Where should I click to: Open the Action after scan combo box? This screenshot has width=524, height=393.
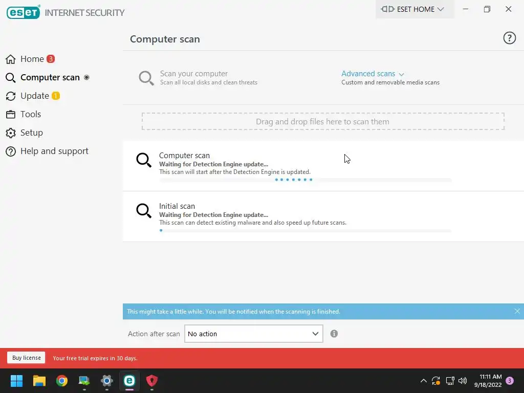pos(254,334)
